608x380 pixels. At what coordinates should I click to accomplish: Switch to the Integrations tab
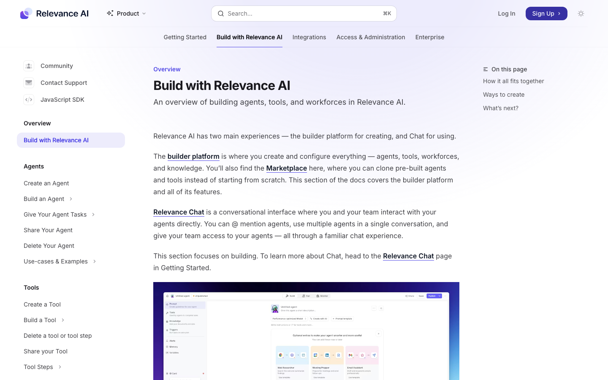tap(309, 37)
